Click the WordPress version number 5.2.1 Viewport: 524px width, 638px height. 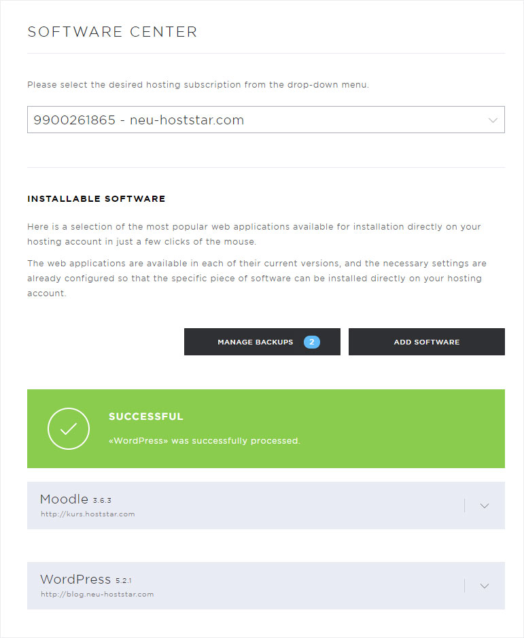tap(124, 581)
